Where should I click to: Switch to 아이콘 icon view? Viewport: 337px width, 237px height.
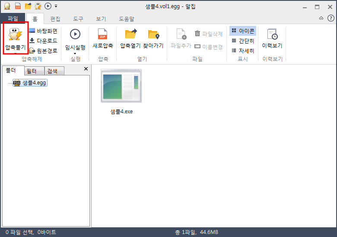(243, 31)
